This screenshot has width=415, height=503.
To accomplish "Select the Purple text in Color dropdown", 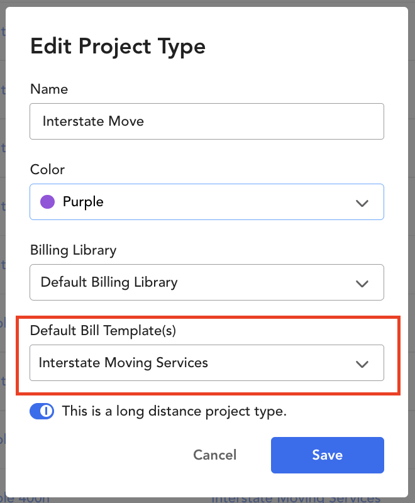I will tap(83, 202).
